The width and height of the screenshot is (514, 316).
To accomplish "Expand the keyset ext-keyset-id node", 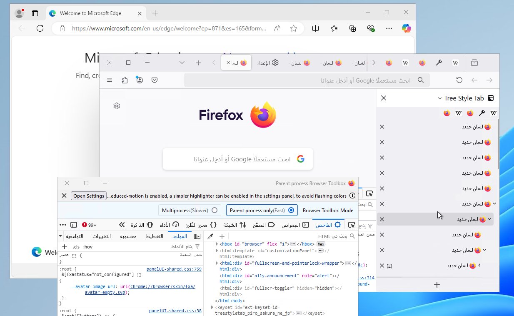I will (212, 307).
